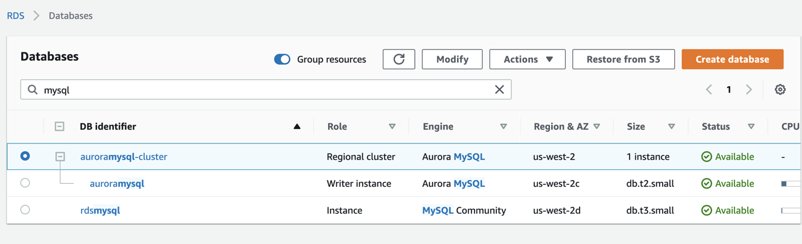Click the auroramysql row status check icon

pos(707,184)
